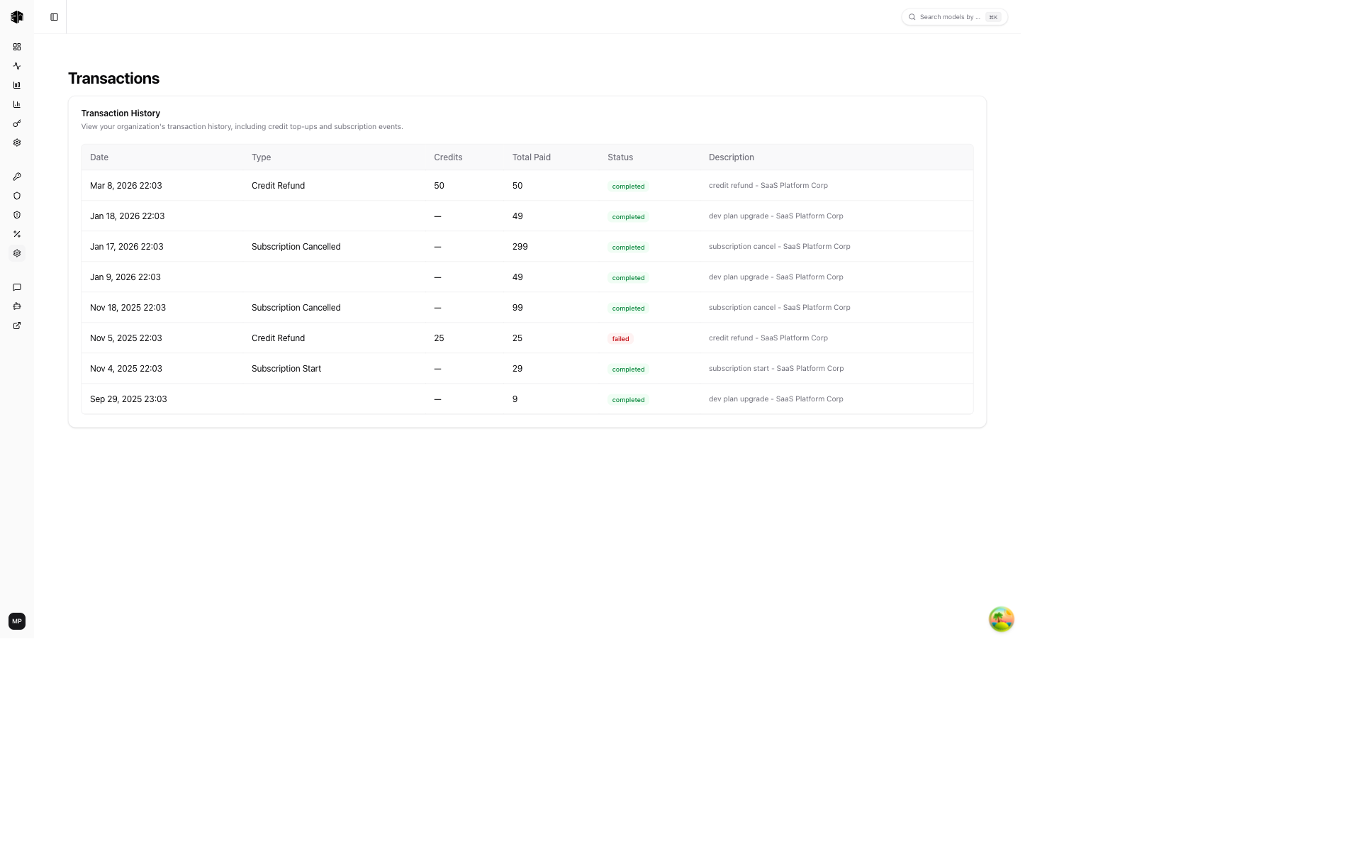This screenshot has width=1361, height=851.
Task: Click the Total Paid column header
Action: (531, 157)
